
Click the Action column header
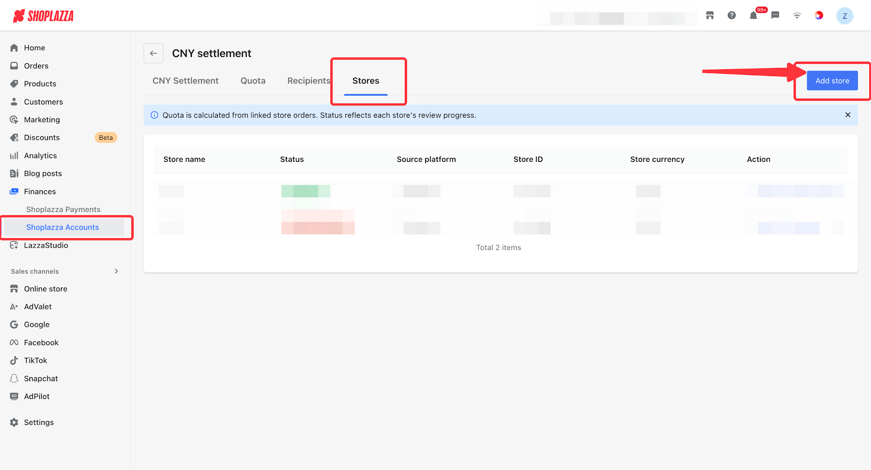759,159
